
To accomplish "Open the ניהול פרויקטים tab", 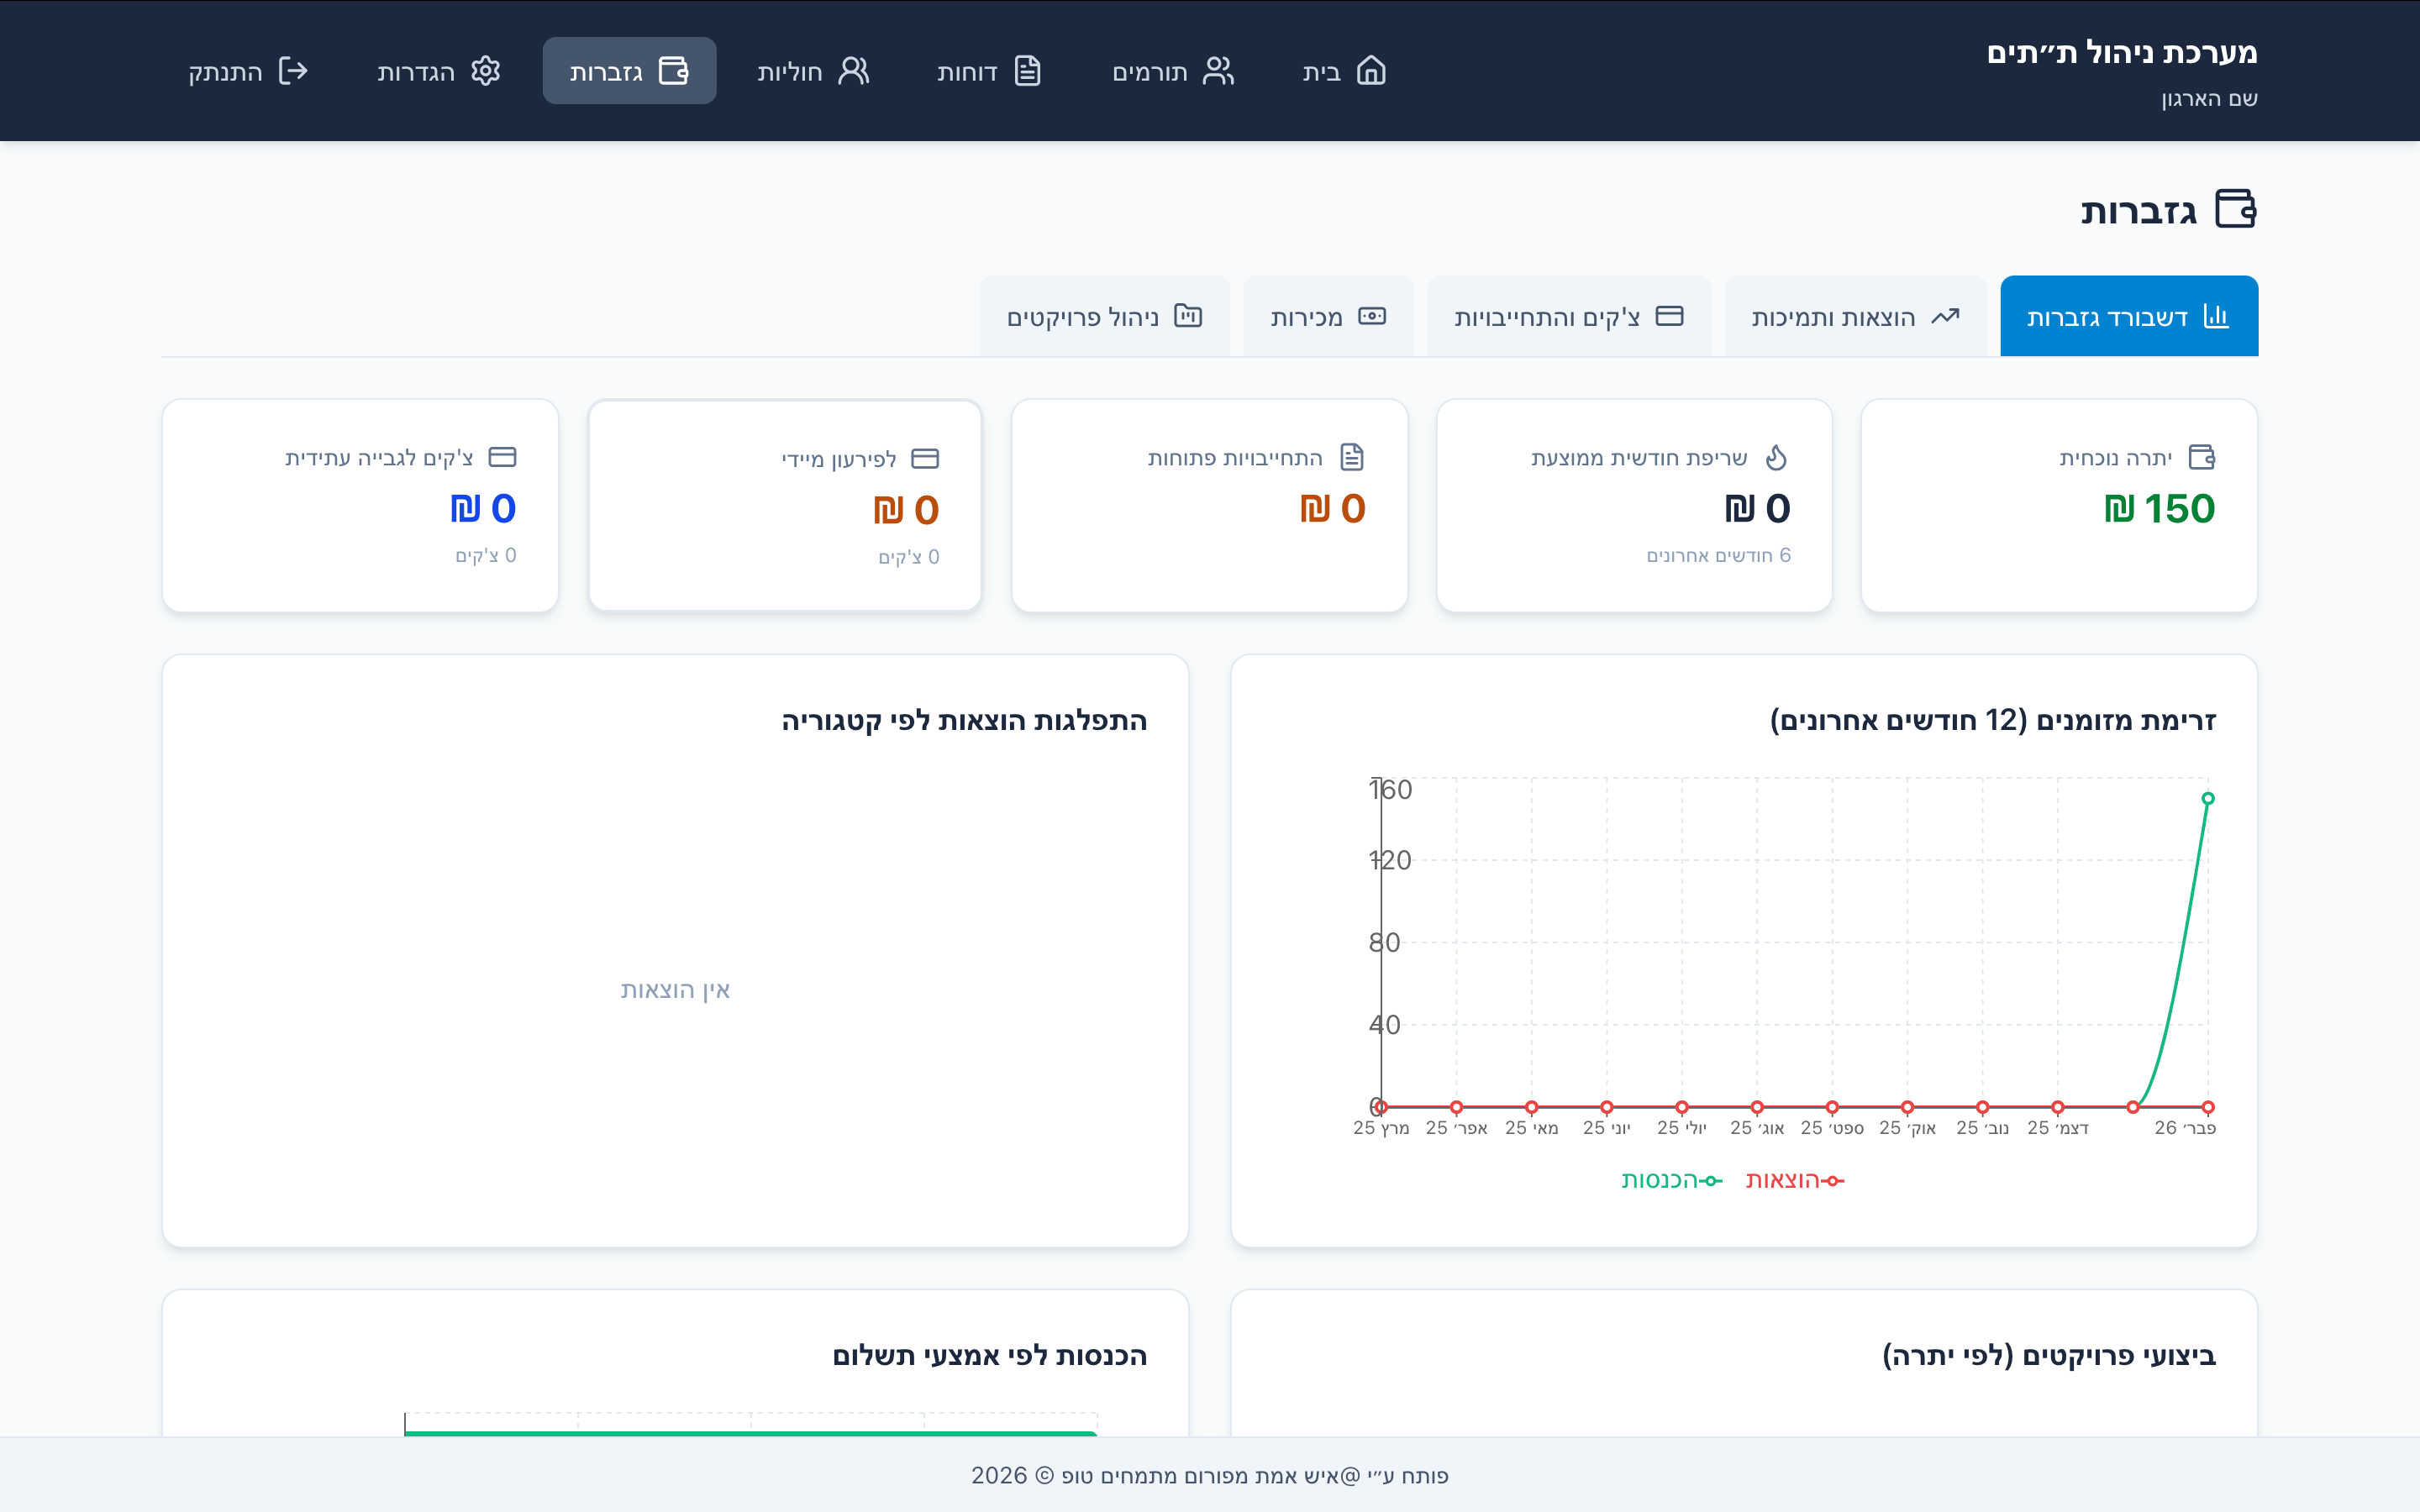I will click(1104, 317).
